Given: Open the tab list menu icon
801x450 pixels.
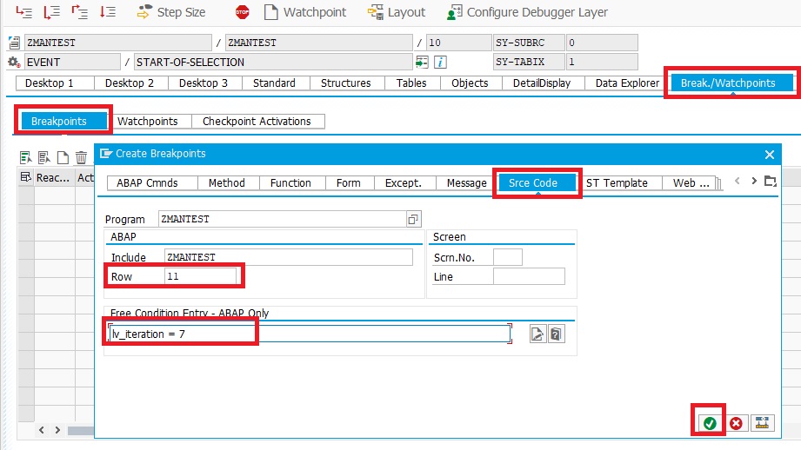Looking at the screenshot, I should tap(771, 181).
